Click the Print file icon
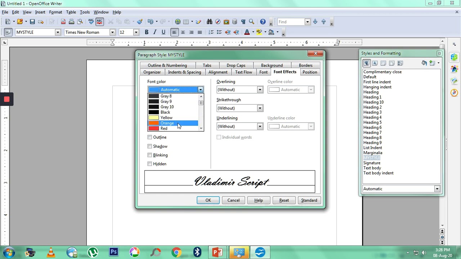 tap(71, 22)
